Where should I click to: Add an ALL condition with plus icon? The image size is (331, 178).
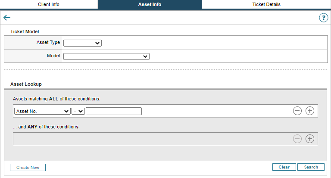[x=310, y=111]
